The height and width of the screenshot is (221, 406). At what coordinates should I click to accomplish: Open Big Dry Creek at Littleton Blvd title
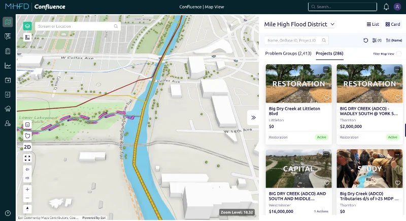click(294, 111)
